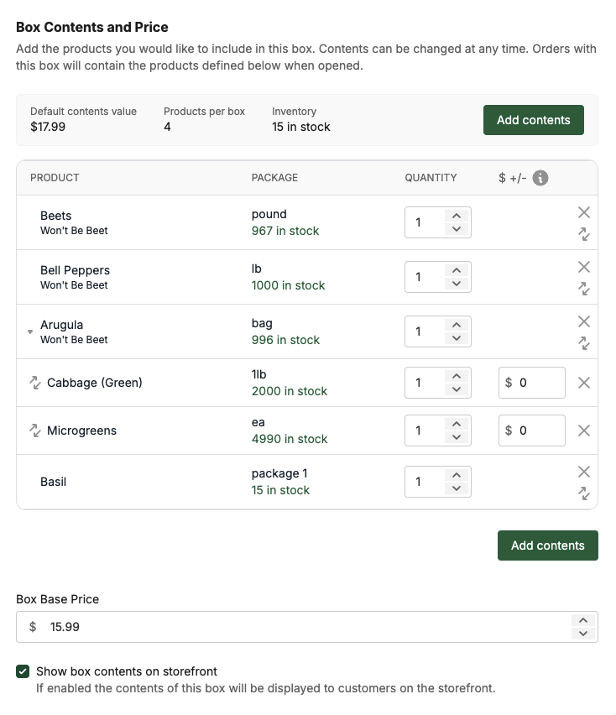Decrease Basil quantity with down arrow
The height and width of the screenshot is (715, 616).
click(457, 488)
